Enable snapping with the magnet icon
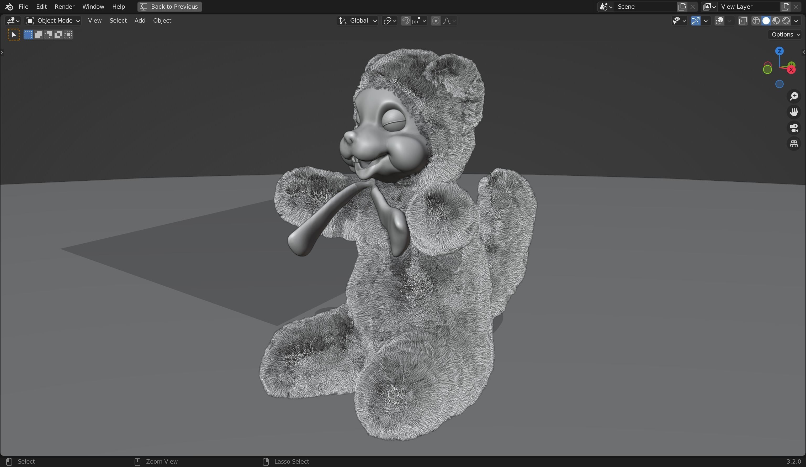The width and height of the screenshot is (806, 467). coord(406,20)
